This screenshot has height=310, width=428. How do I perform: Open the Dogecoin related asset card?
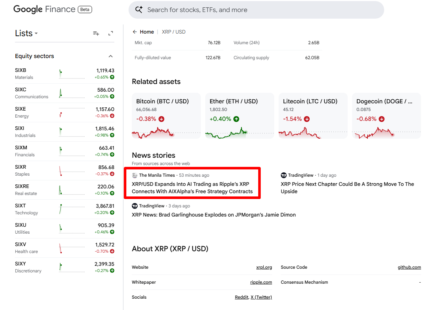[386, 116]
